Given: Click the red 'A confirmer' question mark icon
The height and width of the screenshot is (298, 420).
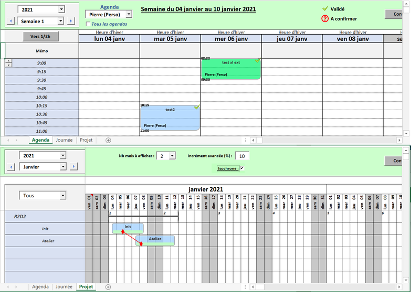Looking at the screenshot, I should [x=325, y=19].
